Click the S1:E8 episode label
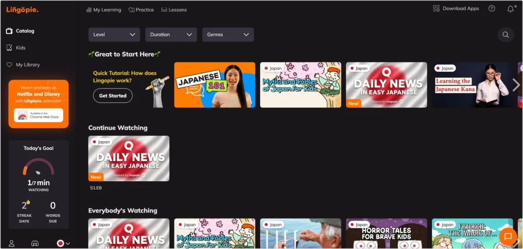 click(96, 188)
